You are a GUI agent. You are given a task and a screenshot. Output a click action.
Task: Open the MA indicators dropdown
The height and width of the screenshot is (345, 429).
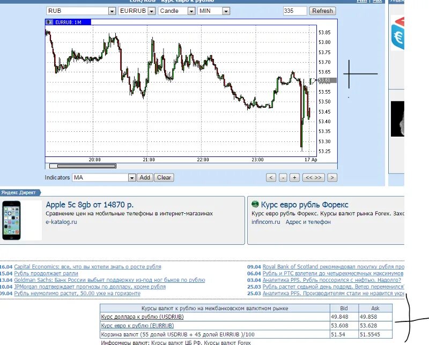[x=104, y=177]
